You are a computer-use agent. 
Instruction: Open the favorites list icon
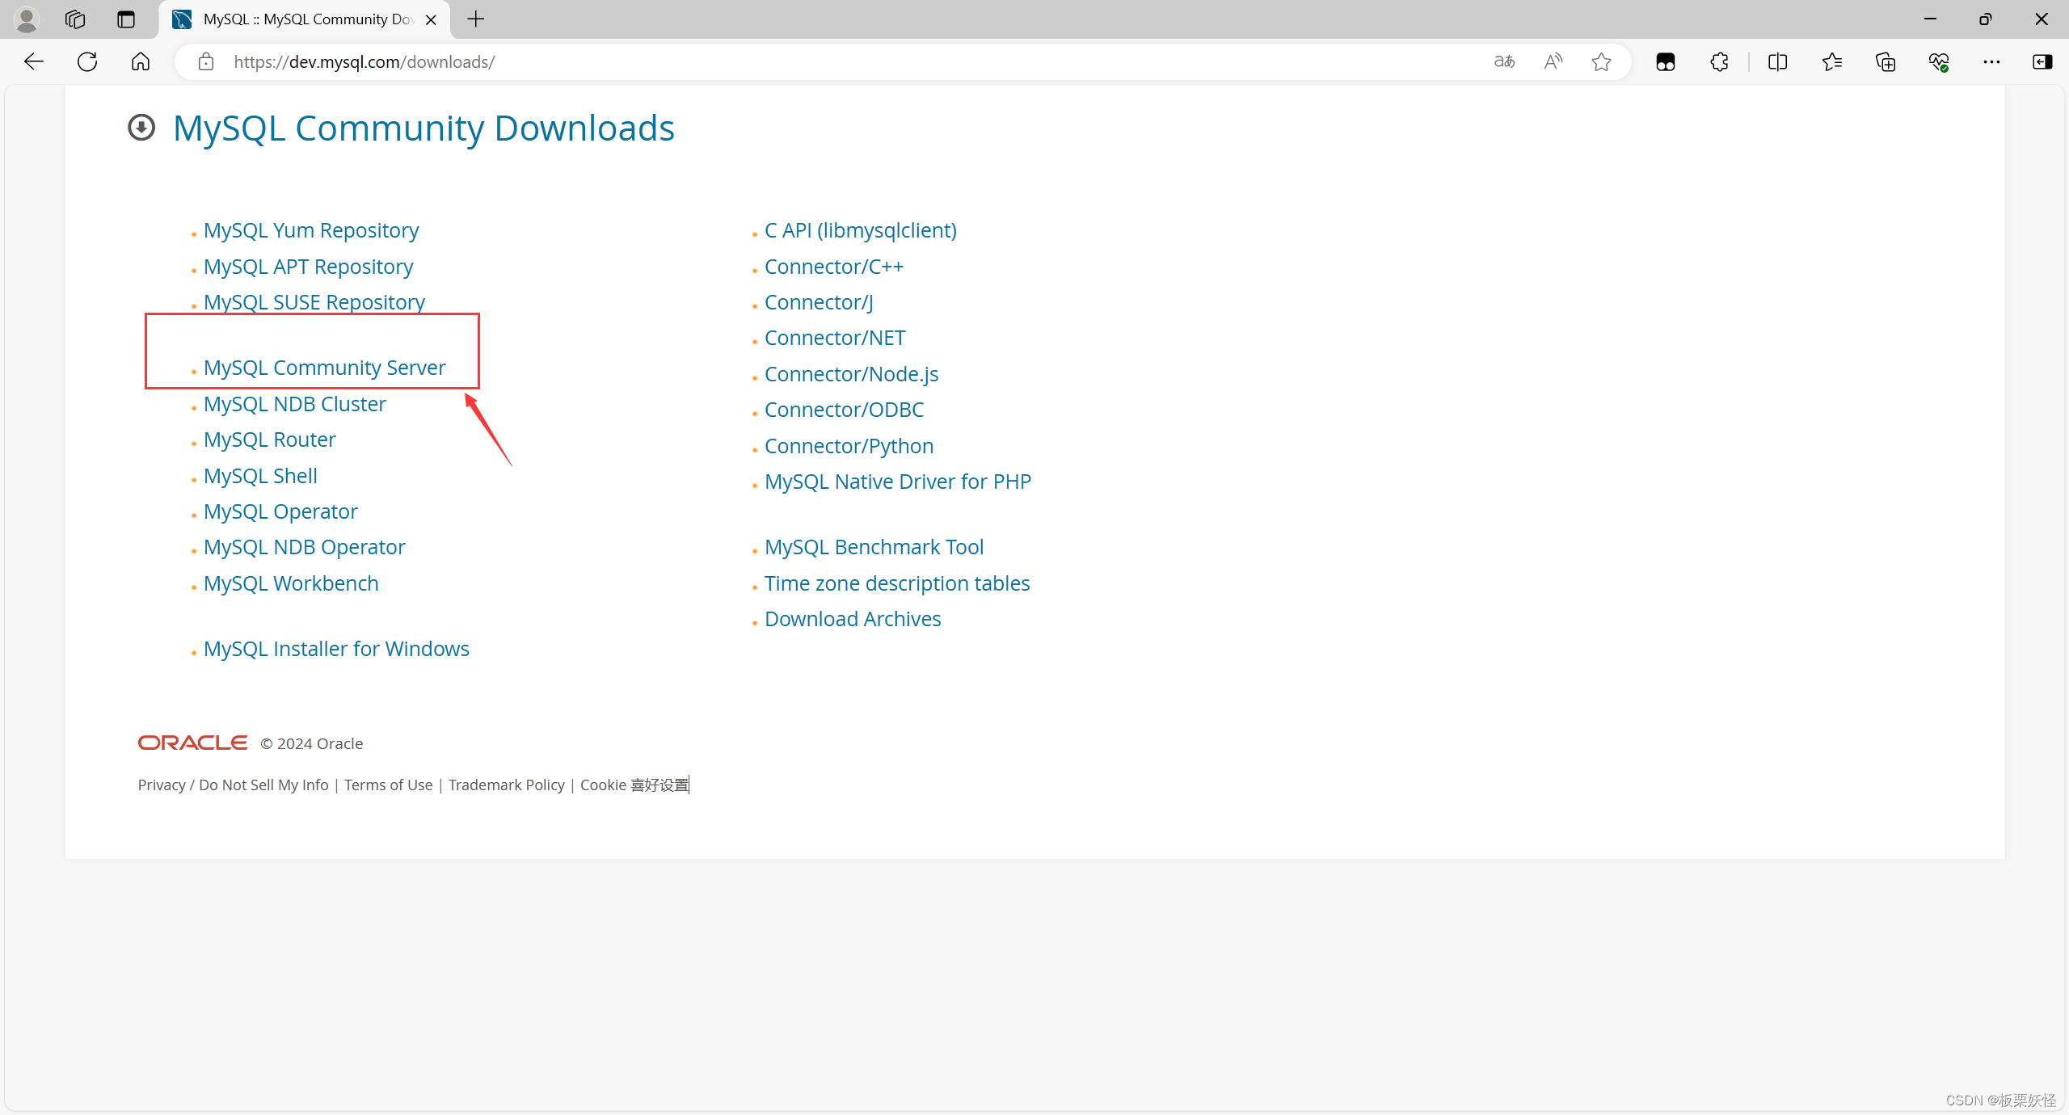click(1832, 61)
